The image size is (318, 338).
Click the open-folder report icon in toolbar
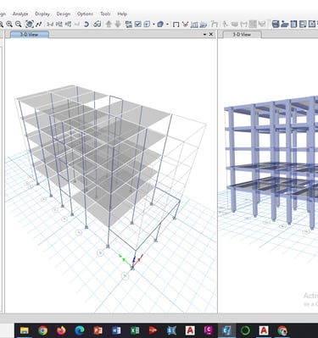(285, 25)
